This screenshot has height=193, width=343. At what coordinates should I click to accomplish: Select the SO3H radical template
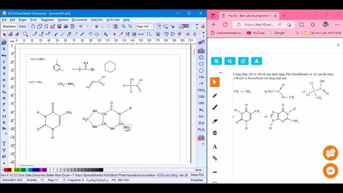coord(201,123)
